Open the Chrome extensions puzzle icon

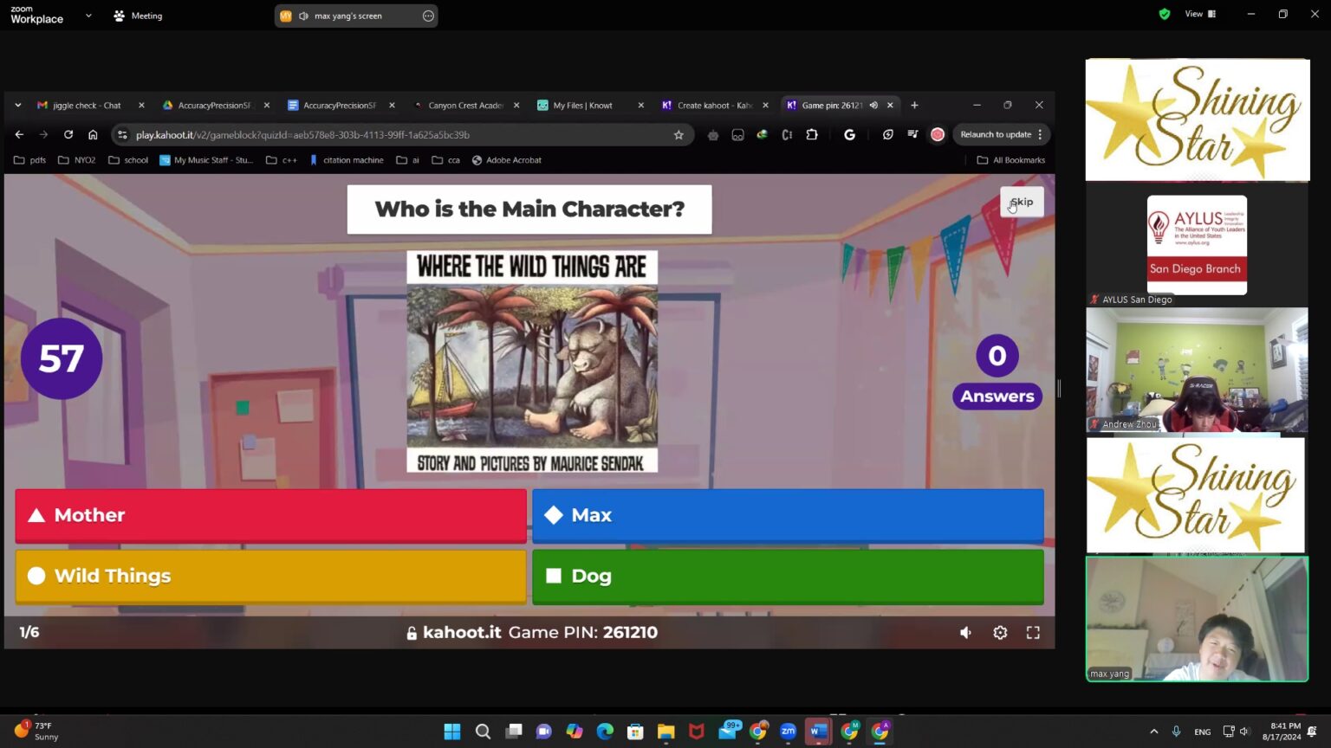(812, 135)
